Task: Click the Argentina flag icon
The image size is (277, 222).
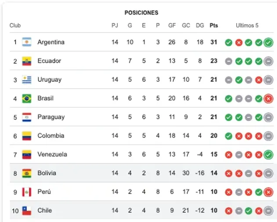Action: (27, 42)
